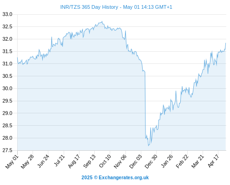Viewport: 230px width, 185px height.
Task: Click the Feb 22 date label
Action: 182,161
